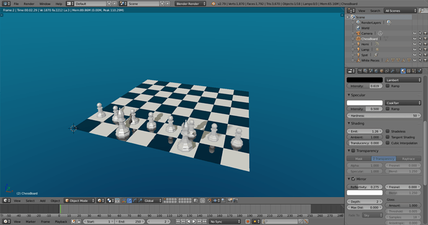Open the Window menu

(x=45, y=4)
